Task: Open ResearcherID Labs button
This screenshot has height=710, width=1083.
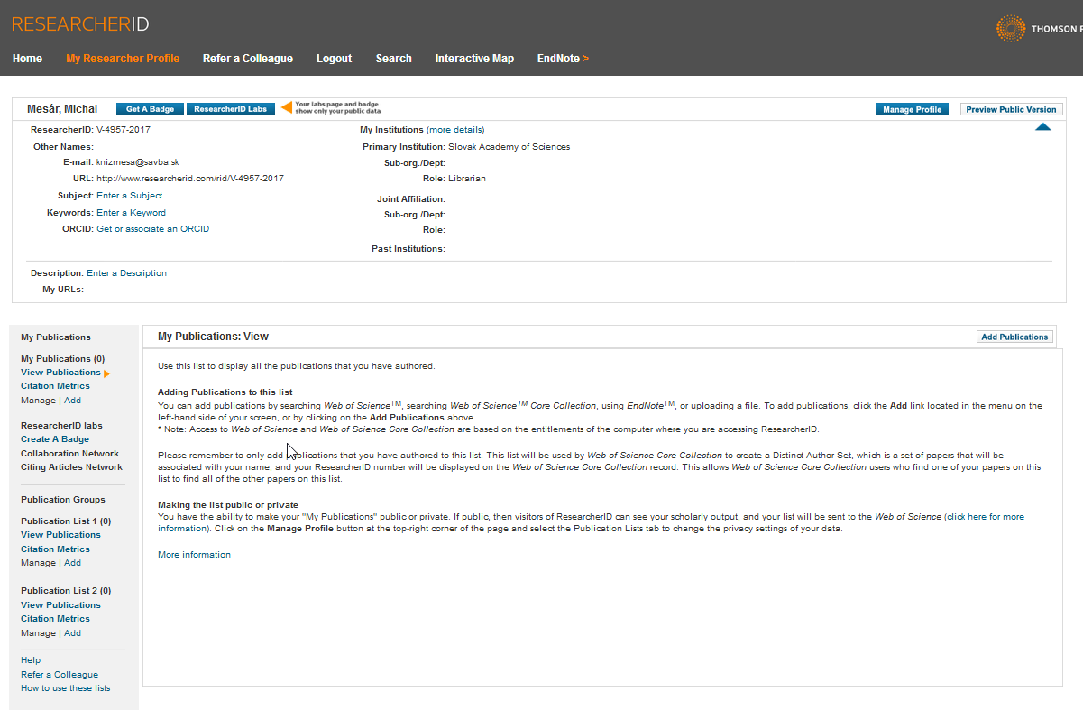Action: point(231,109)
